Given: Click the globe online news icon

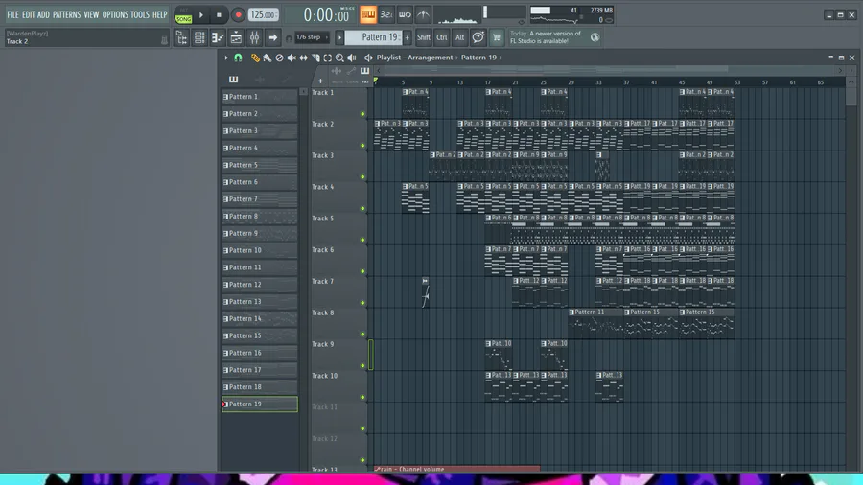Looking at the screenshot, I should (x=595, y=37).
